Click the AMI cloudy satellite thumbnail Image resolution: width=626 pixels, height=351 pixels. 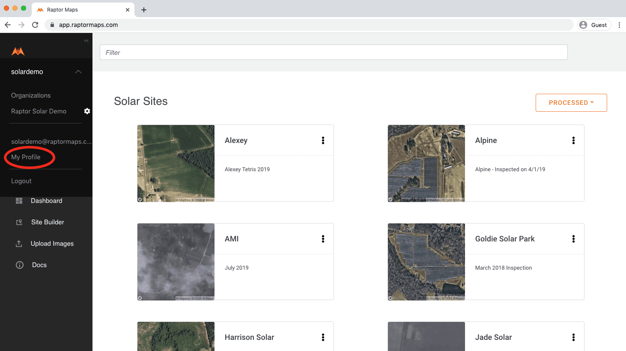click(176, 262)
